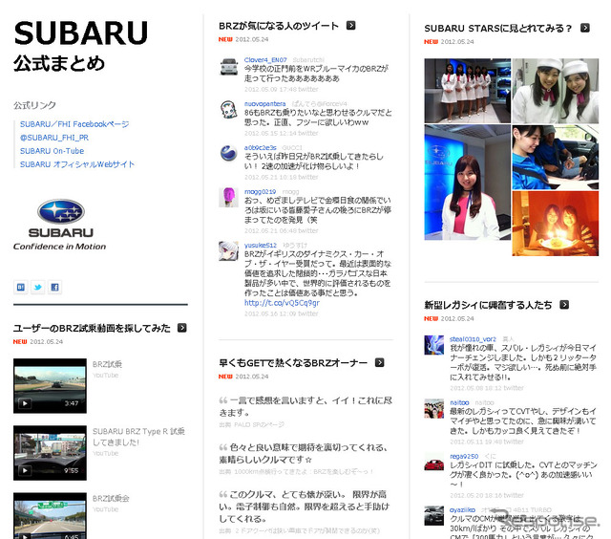Image resolution: width=611 pixels, height=539 pixels.
Task: Open photo of five women in white uniforms
Action: tap(467, 91)
